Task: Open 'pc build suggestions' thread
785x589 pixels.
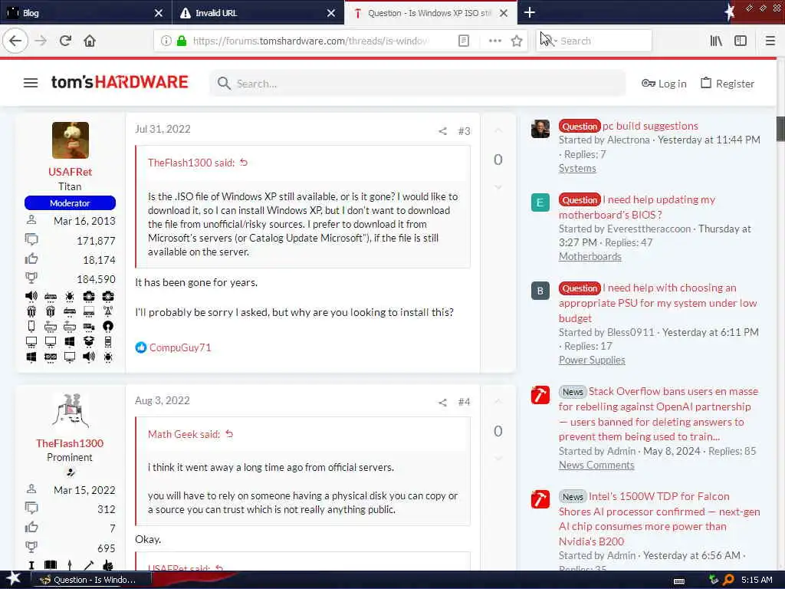Action: coord(650,126)
